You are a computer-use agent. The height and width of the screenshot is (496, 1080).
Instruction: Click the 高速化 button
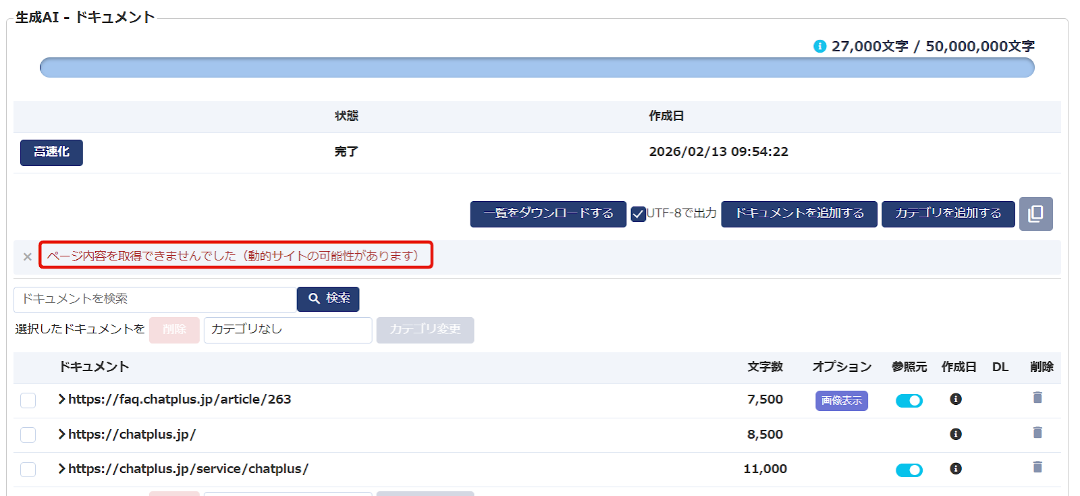coord(51,153)
